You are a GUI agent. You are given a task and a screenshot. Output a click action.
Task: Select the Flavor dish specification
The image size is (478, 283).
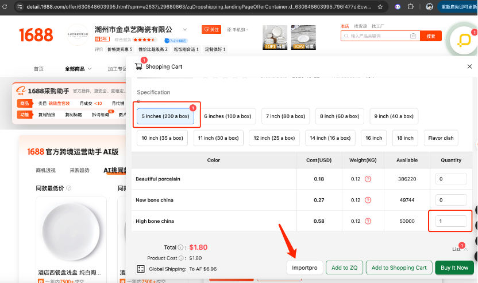pyautogui.click(x=441, y=138)
